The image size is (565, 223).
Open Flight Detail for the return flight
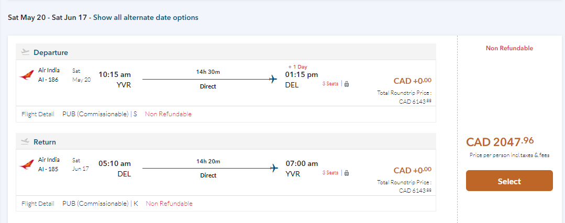pyautogui.click(x=38, y=203)
